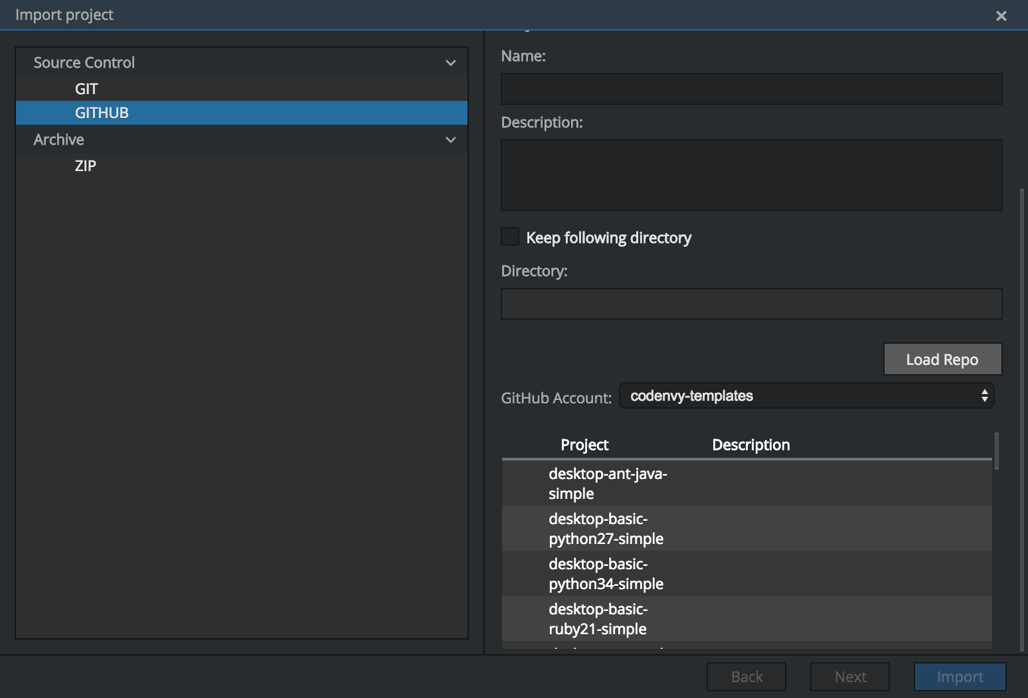The image size is (1028, 698).
Task: Select GITHUB importer in list
Action: (102, 113)
